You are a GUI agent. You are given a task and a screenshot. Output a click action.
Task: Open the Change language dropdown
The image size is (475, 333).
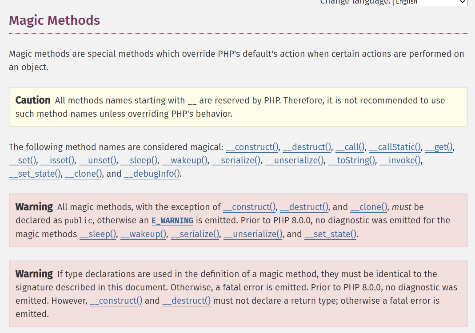click(x=430, y=3)
